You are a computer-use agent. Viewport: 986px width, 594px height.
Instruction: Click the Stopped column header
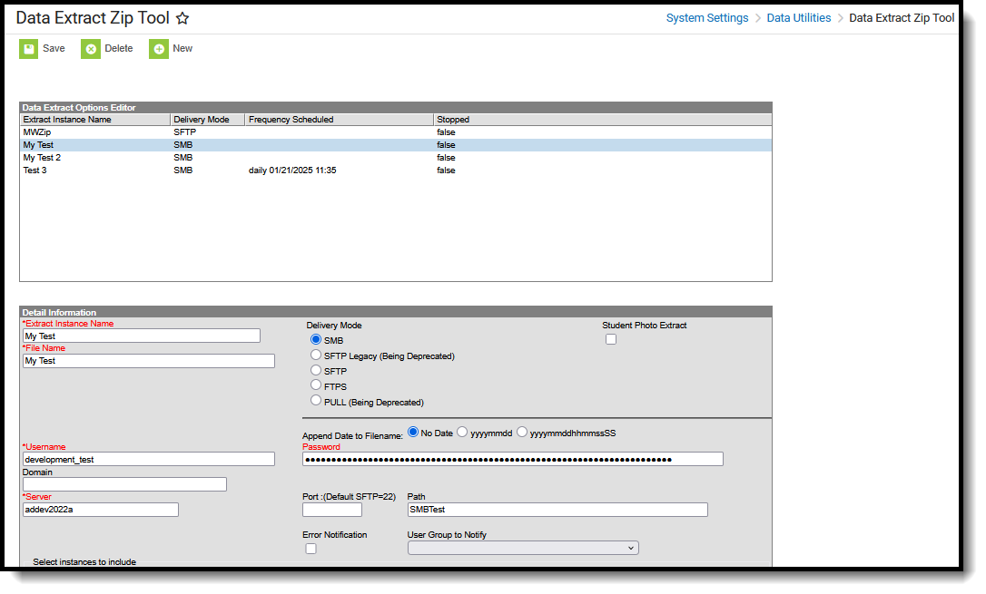(x=603, y=120)
